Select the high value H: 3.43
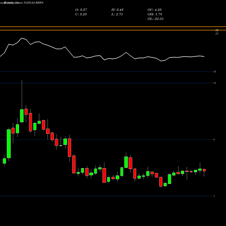 118,9
